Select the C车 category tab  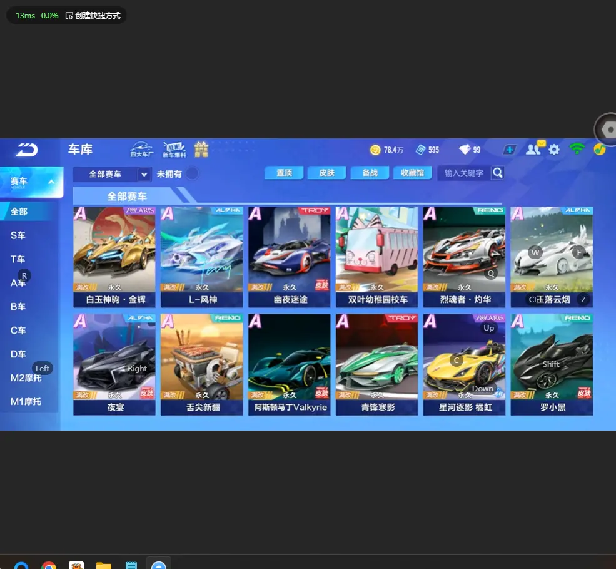click(x=18, y=331)
